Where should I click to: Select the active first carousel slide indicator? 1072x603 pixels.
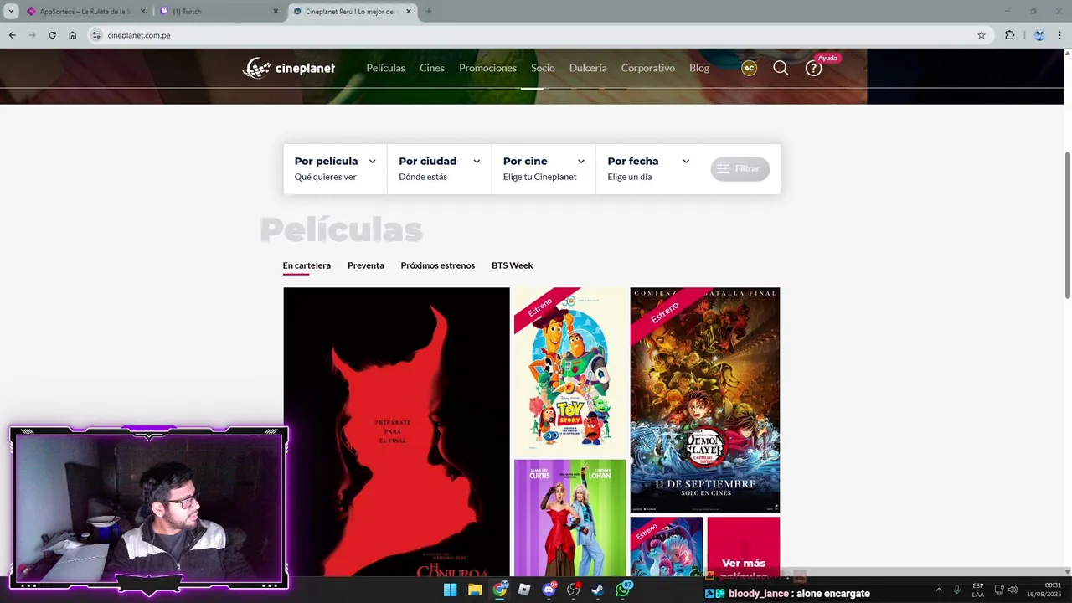coord(532,88)
